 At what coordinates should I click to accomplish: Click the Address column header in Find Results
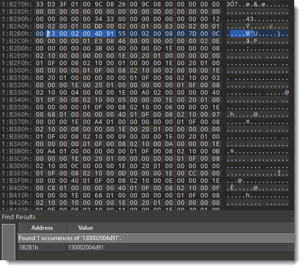[x=42, y=228]
